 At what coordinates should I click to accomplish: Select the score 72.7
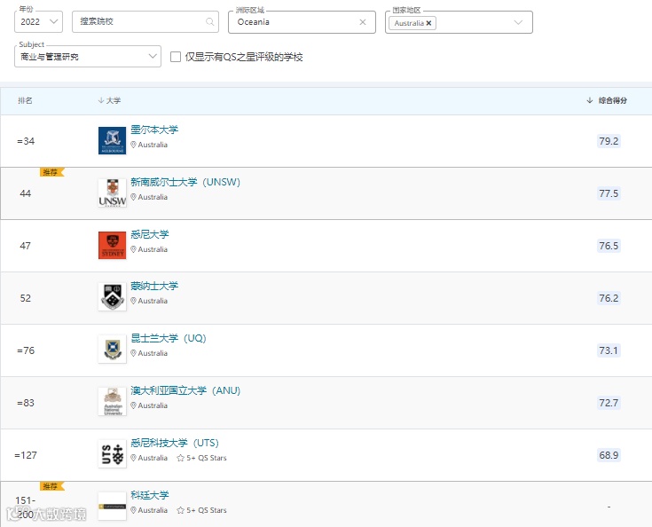tap(609, 403)
